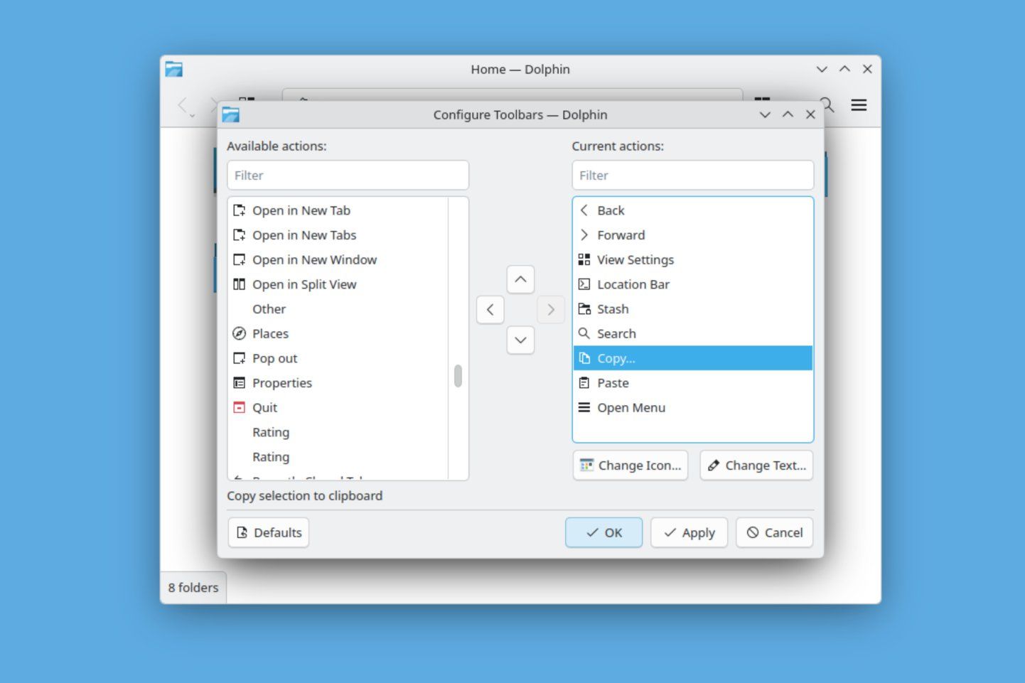The height and width of the screenshot is (683, 1025).
Task: Select Stash in current actions
Action: coord(693,309)
